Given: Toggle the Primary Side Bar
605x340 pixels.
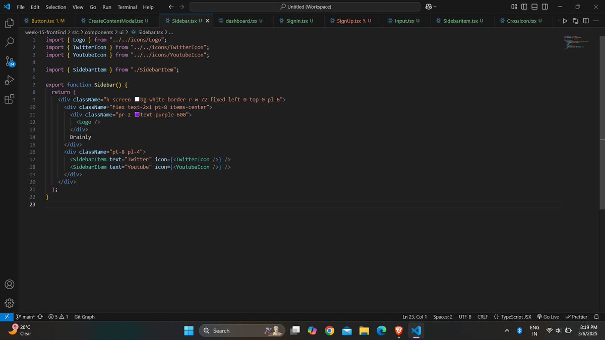Looking at the screenshot, I should click(x=524, y=7).
